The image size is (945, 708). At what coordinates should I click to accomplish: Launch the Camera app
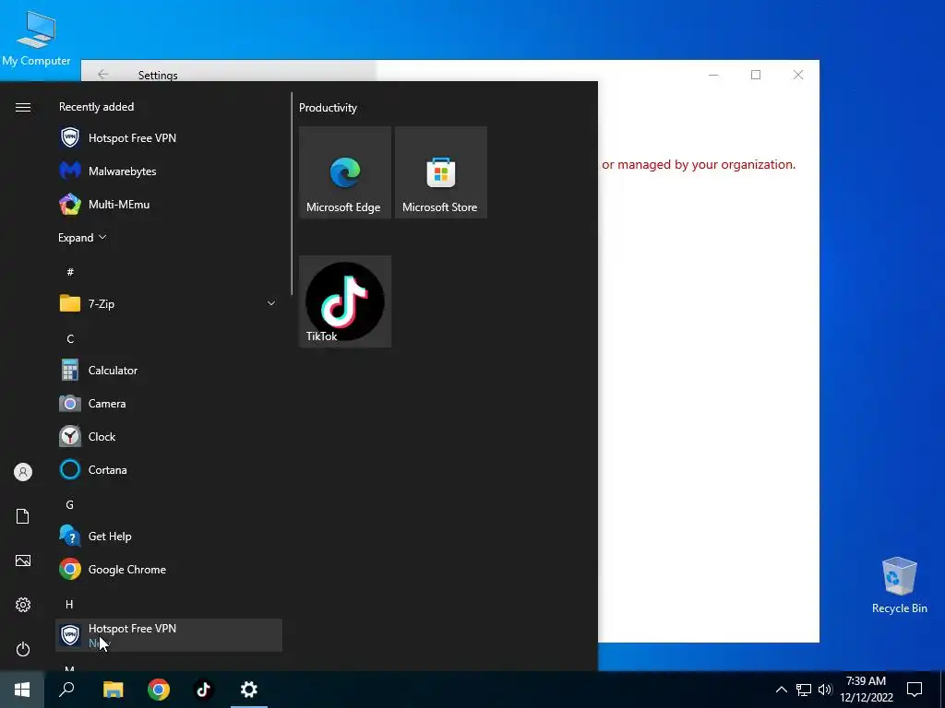169,404
